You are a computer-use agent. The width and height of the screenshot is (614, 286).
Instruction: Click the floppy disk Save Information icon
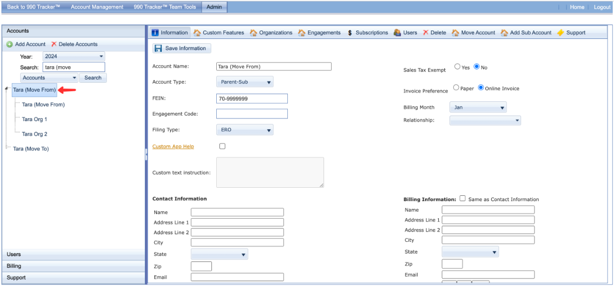pos(159,49)
